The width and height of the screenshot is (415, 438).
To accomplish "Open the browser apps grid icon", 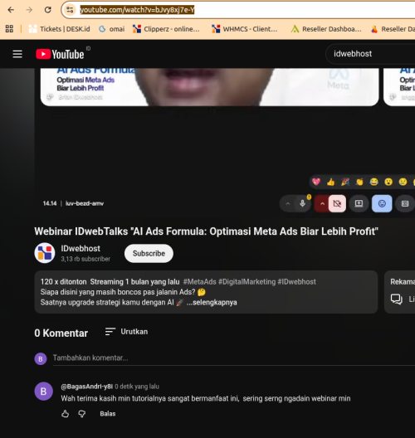I will [9, 28].
